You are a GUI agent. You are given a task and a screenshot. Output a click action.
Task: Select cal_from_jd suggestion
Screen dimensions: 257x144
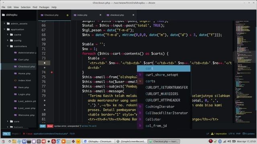(163, 126)
